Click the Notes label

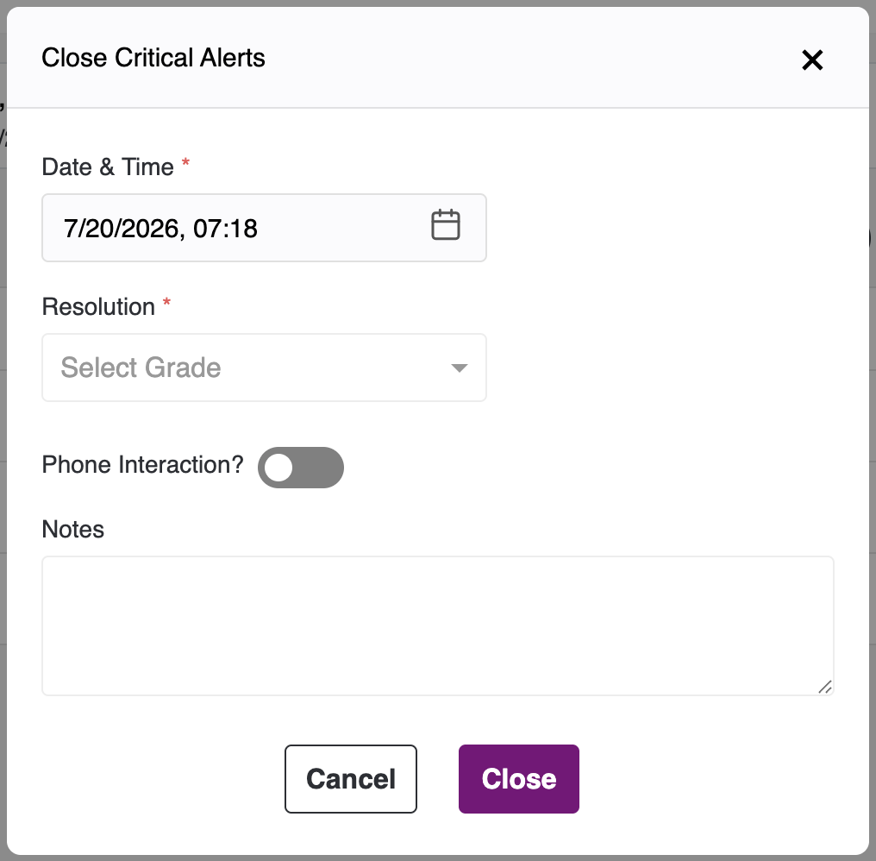73,529
